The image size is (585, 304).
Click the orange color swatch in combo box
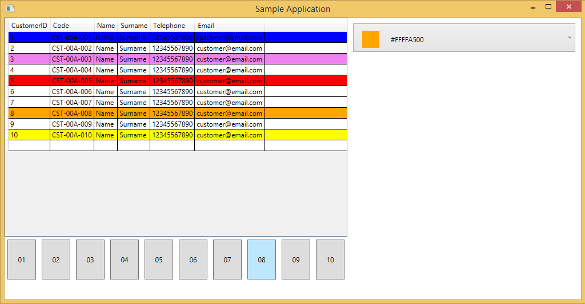click(370, 39)
